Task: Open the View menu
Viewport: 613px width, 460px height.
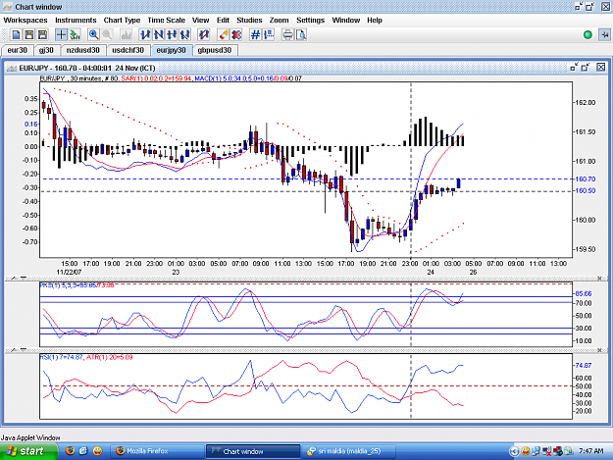Action: [x=200, y=20]
